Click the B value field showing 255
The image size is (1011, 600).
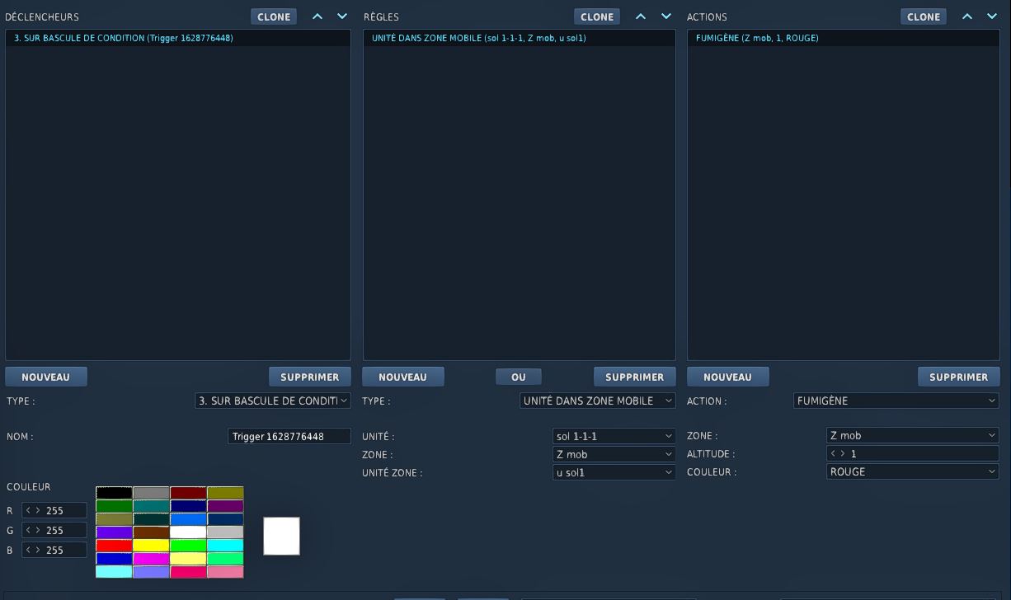tap(54, 551)
